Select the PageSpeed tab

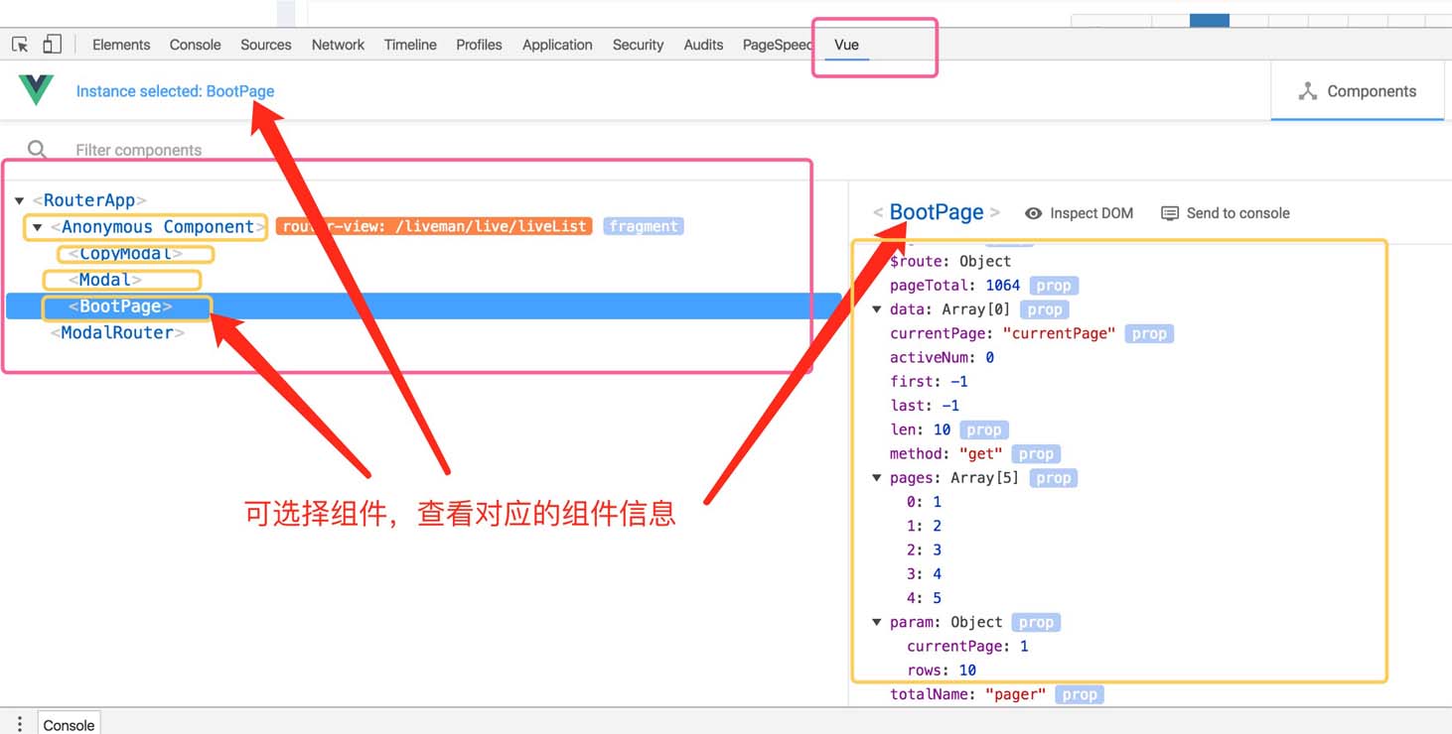coord(778,45)
